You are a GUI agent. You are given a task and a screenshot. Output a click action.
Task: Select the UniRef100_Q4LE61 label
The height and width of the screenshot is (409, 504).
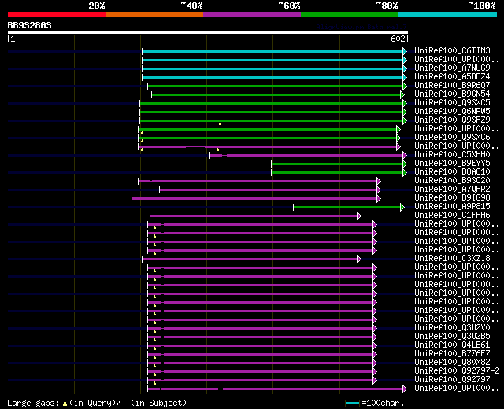(x=452, y=345)
